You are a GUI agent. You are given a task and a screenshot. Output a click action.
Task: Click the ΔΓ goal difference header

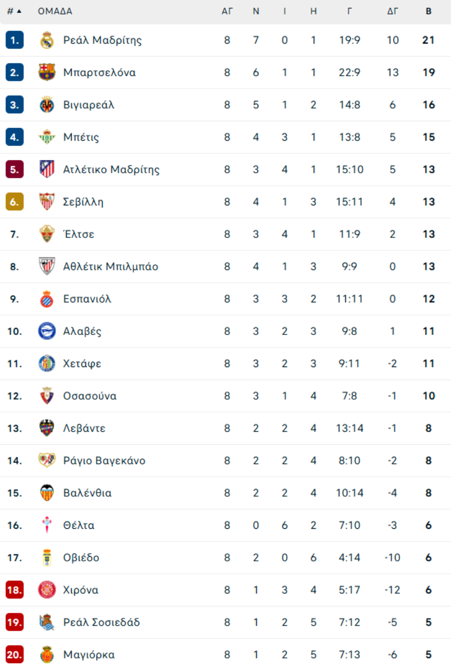[x=392, y=11]
